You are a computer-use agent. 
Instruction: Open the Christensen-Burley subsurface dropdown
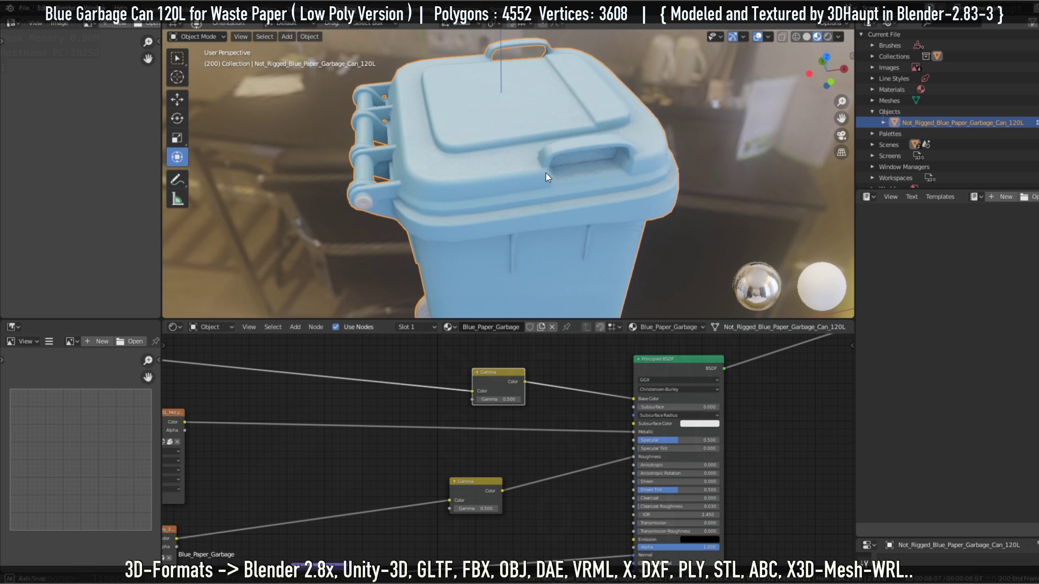[x=679, y=390]
